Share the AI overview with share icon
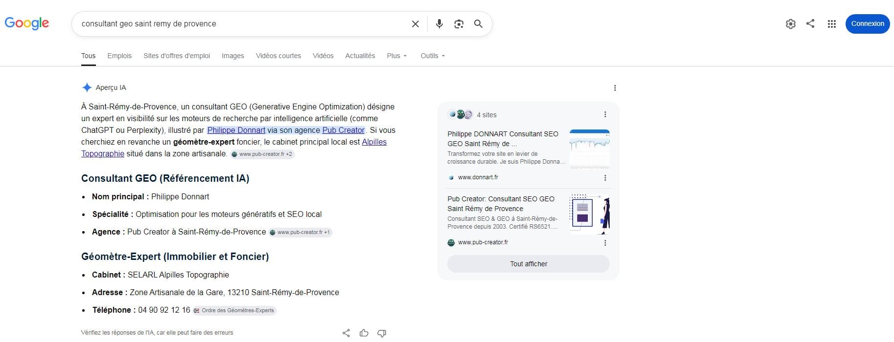 click(346, 333)
